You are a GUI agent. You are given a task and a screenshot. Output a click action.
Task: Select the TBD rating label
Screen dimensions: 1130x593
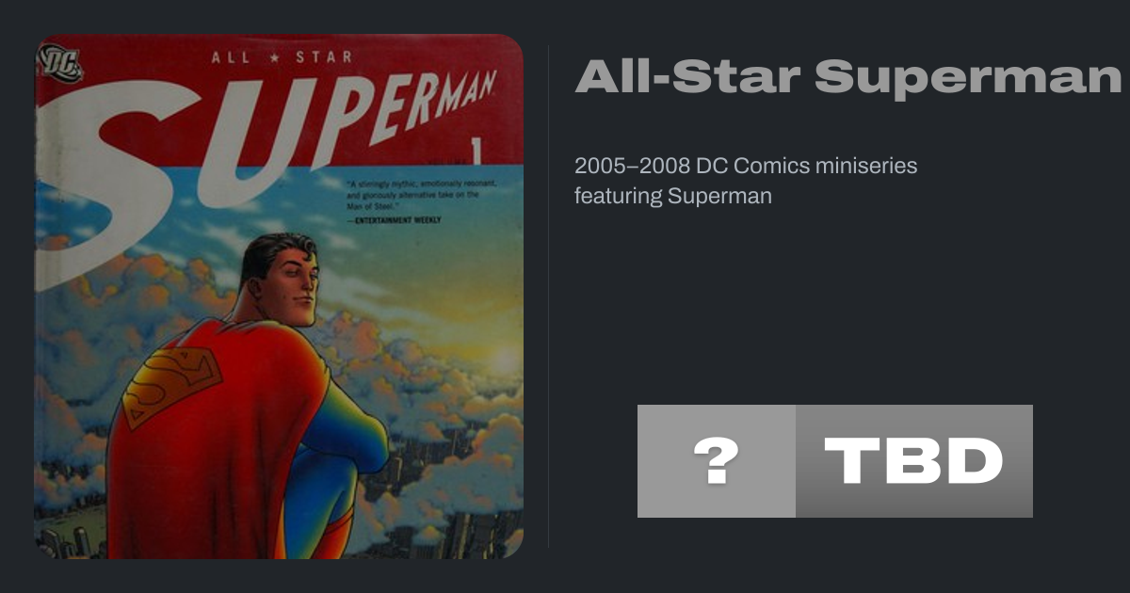click(913, 461)
